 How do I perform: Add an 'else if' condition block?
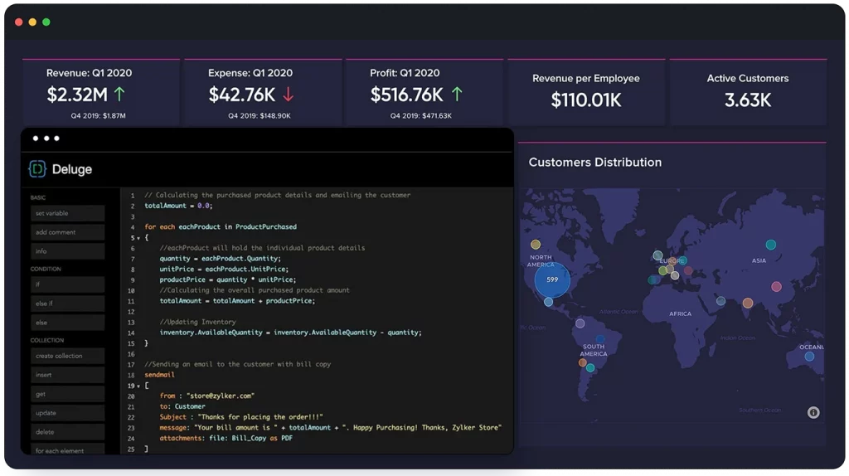tap(67, 304)
